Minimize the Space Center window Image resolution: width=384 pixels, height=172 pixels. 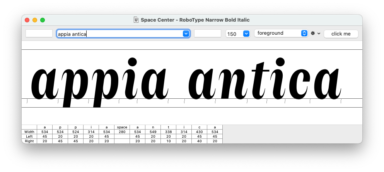(35, 20)
